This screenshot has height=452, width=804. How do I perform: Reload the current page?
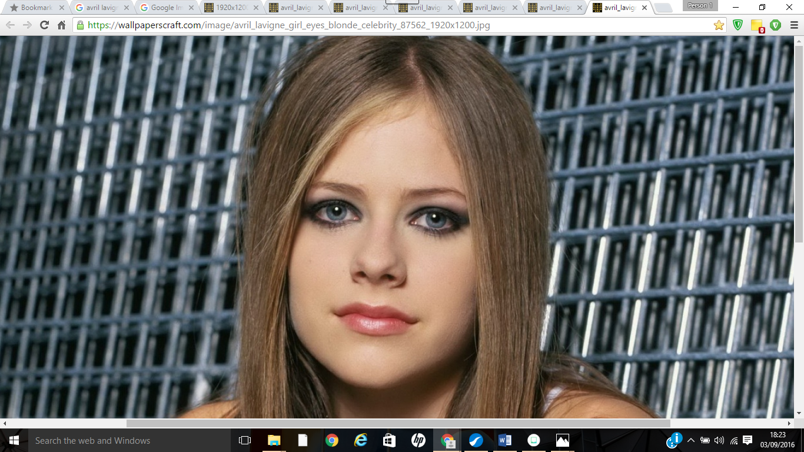click(x=44, y=25)
